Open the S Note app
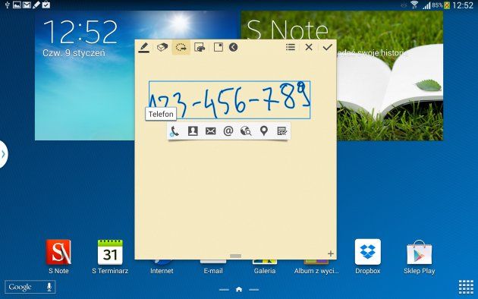The height and width of the screenshot is (299, 478). click(58, 257)
